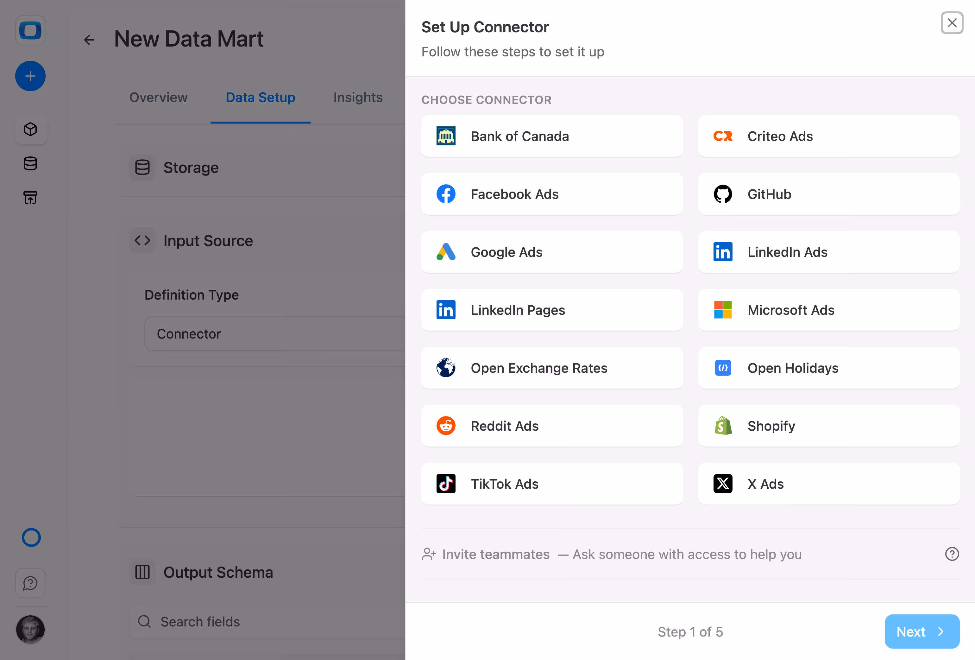Choose the Microsoft Ads connector label
975x660 pixels.
(791, 310)
